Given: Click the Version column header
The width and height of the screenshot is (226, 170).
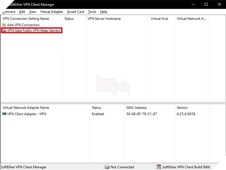Looking at the screenshot, I should coord(192,108).
